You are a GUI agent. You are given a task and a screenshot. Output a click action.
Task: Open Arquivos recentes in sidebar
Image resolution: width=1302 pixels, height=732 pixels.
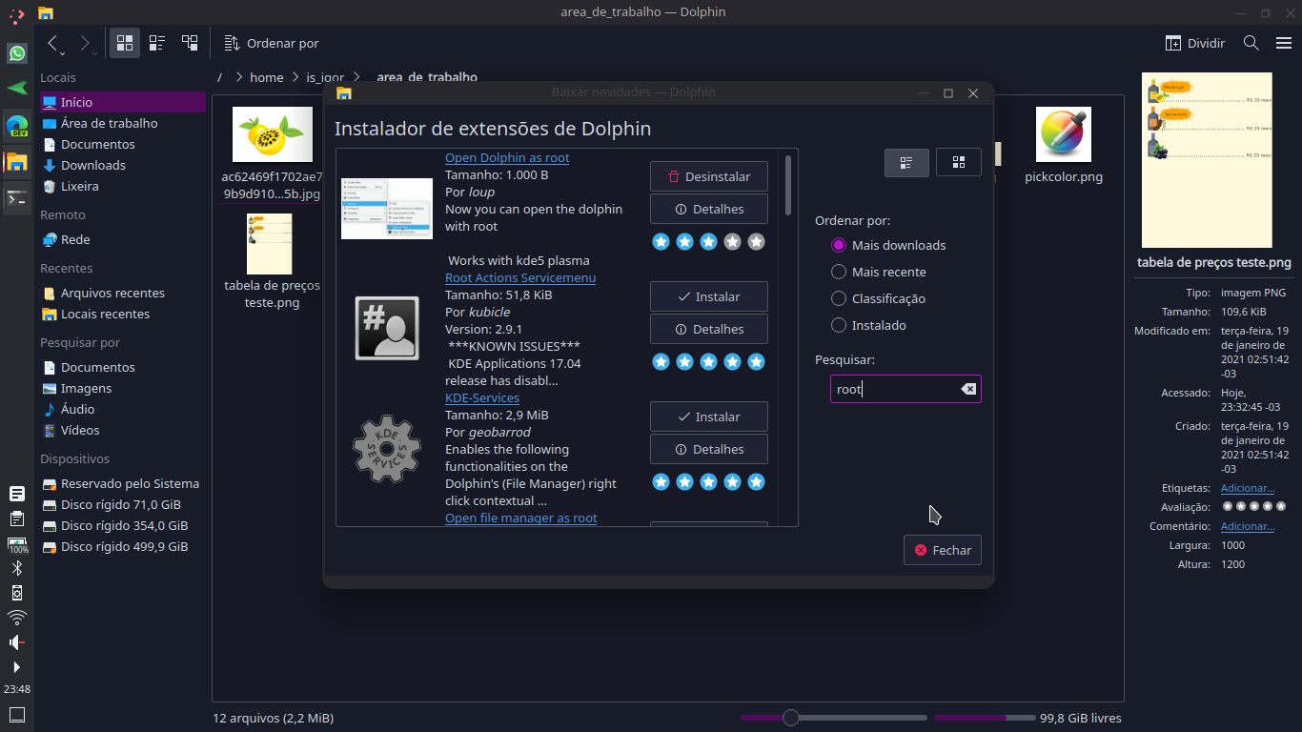[x=122, y=293]
